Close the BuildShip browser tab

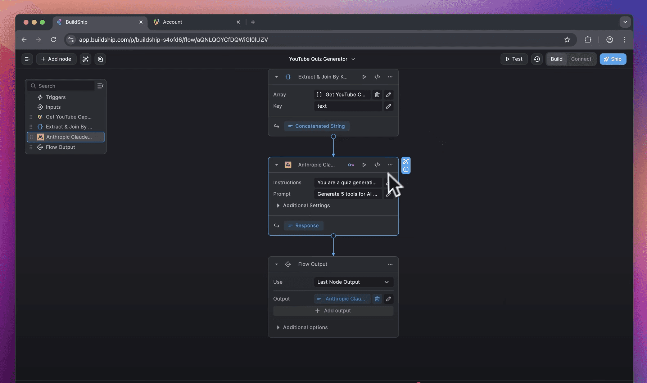click(x=141, y=22)
